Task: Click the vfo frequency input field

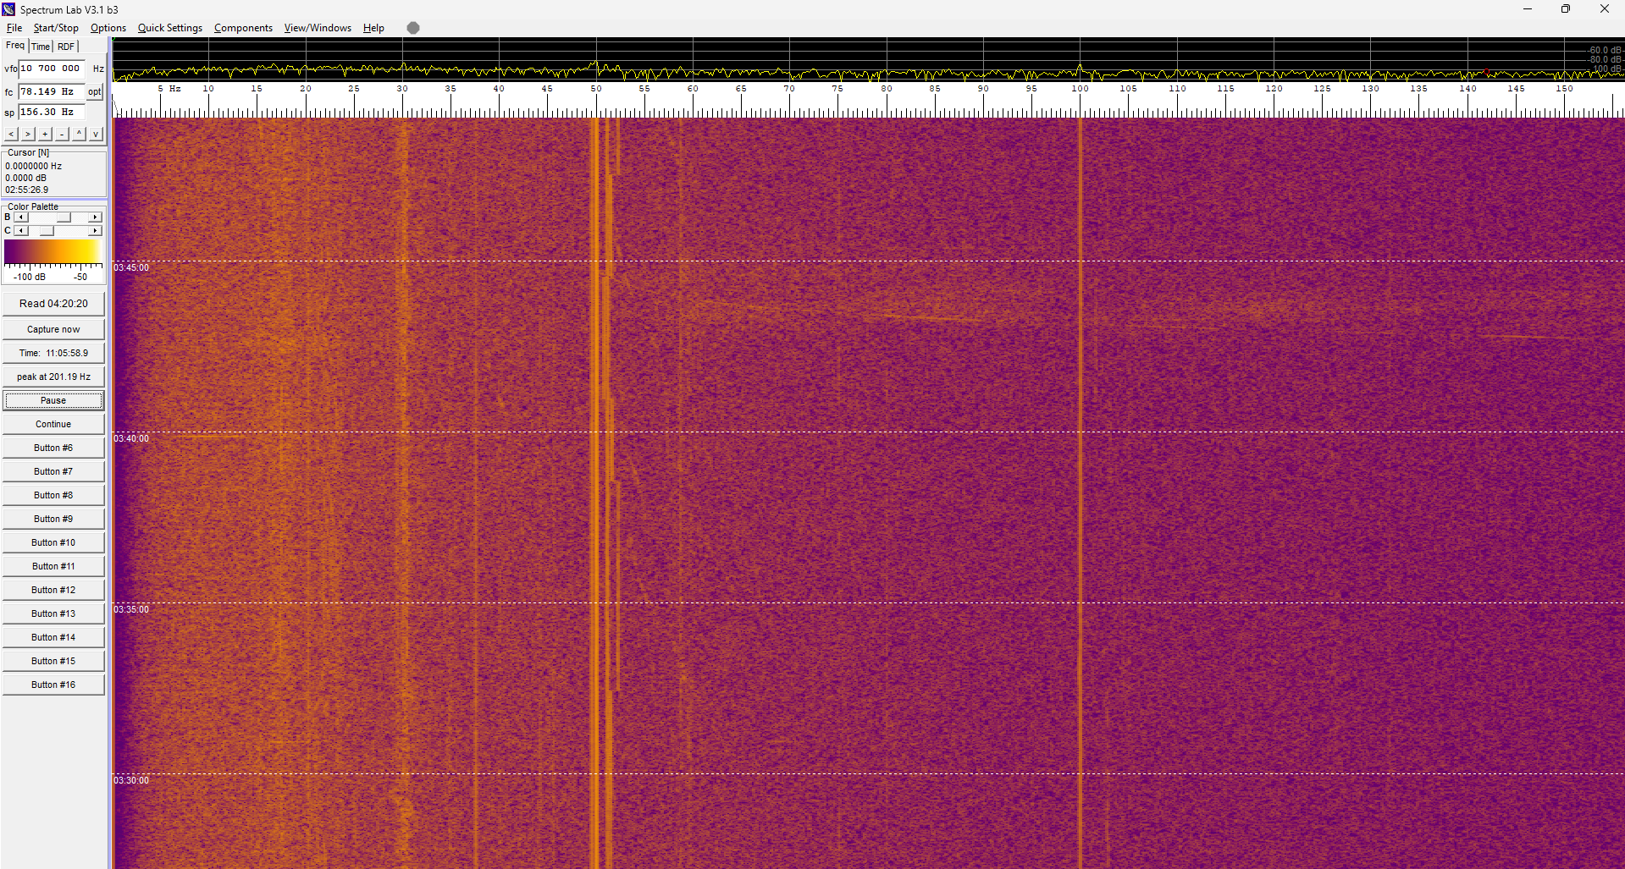Action: click(52, 69)
